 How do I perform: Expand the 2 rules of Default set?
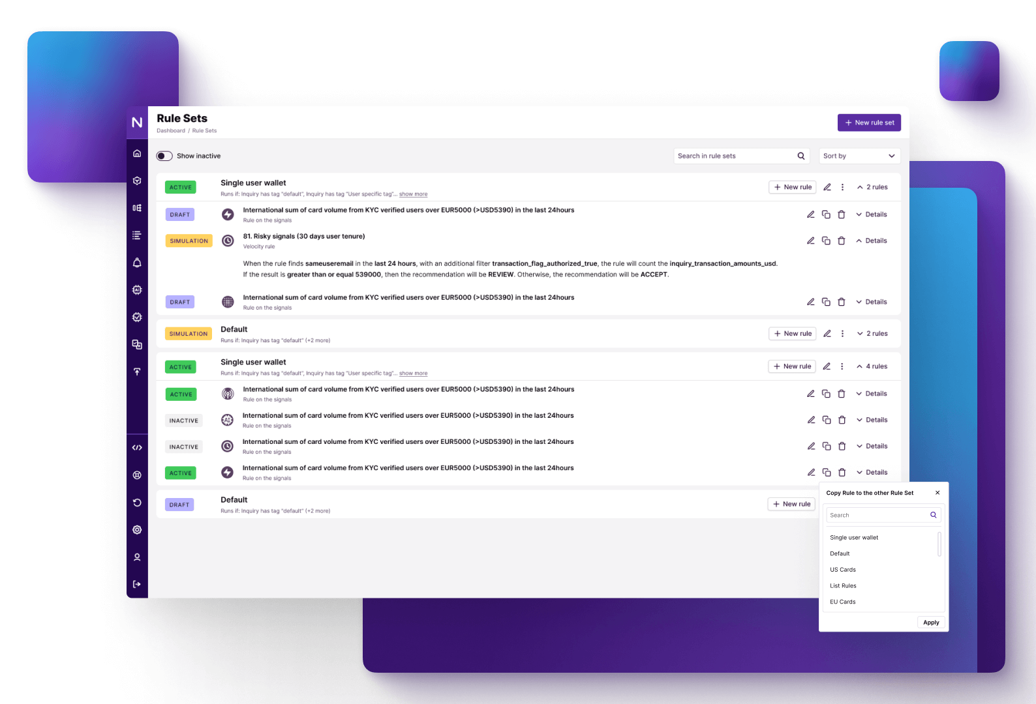point(872,334)
